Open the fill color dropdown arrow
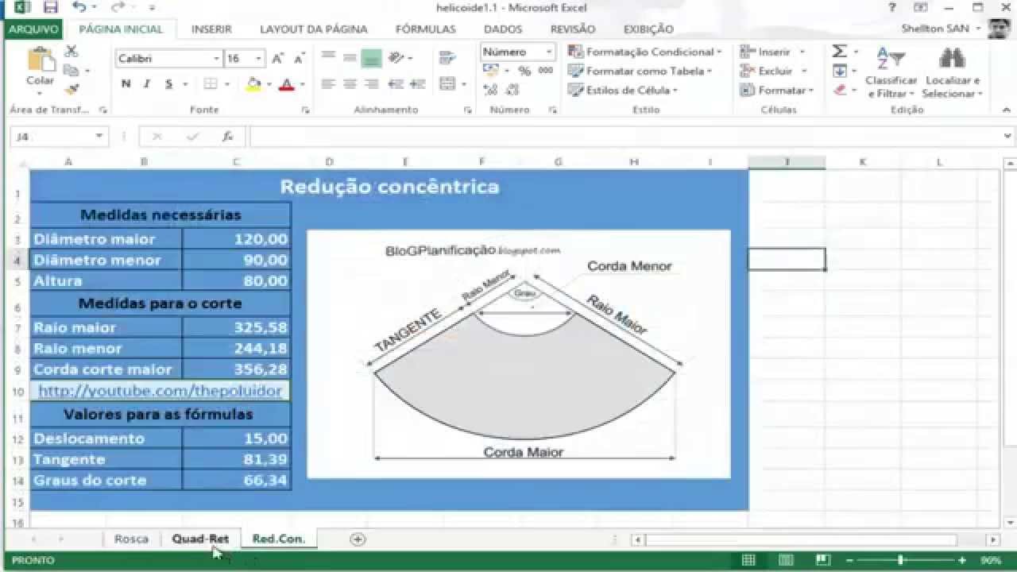 pos(269,84)
